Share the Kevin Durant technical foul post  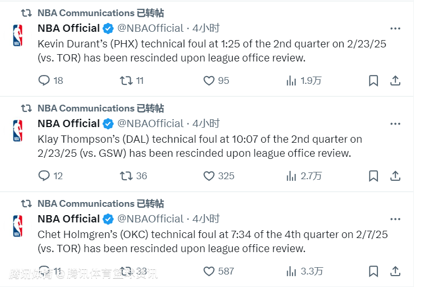pos(395,81)
